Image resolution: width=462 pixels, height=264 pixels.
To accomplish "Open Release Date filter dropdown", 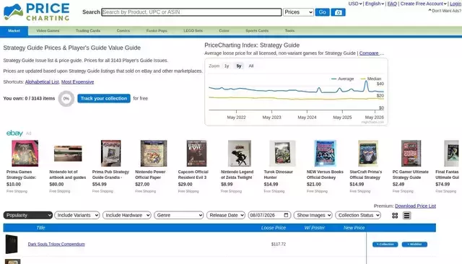I will [226, 215].
